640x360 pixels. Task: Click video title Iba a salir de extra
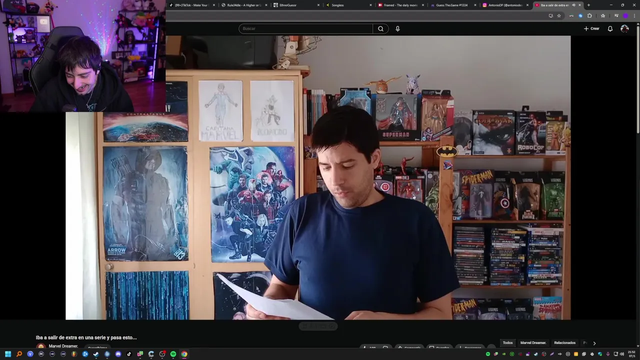coord(86,337)
